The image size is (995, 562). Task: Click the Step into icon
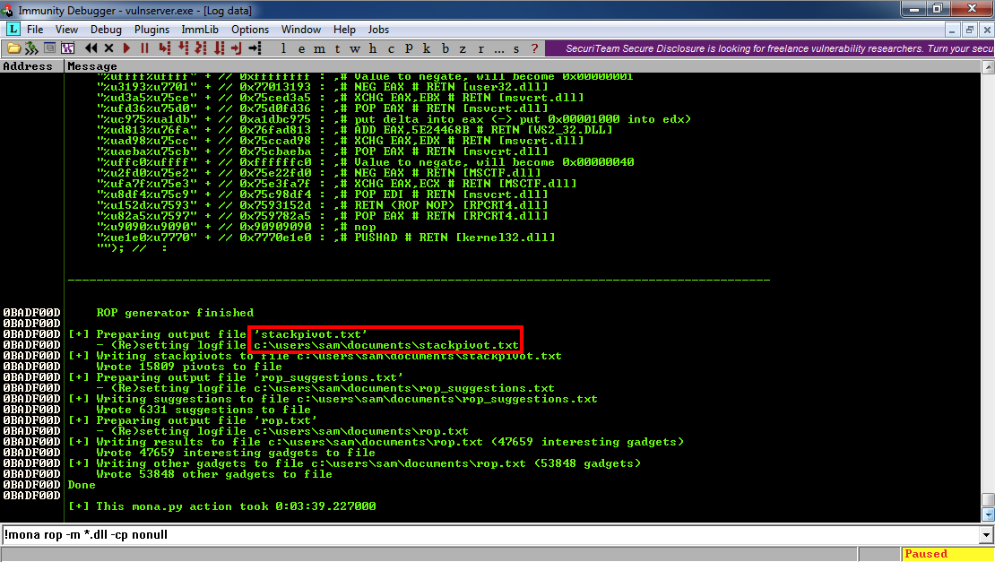click(x=165, y=48)
